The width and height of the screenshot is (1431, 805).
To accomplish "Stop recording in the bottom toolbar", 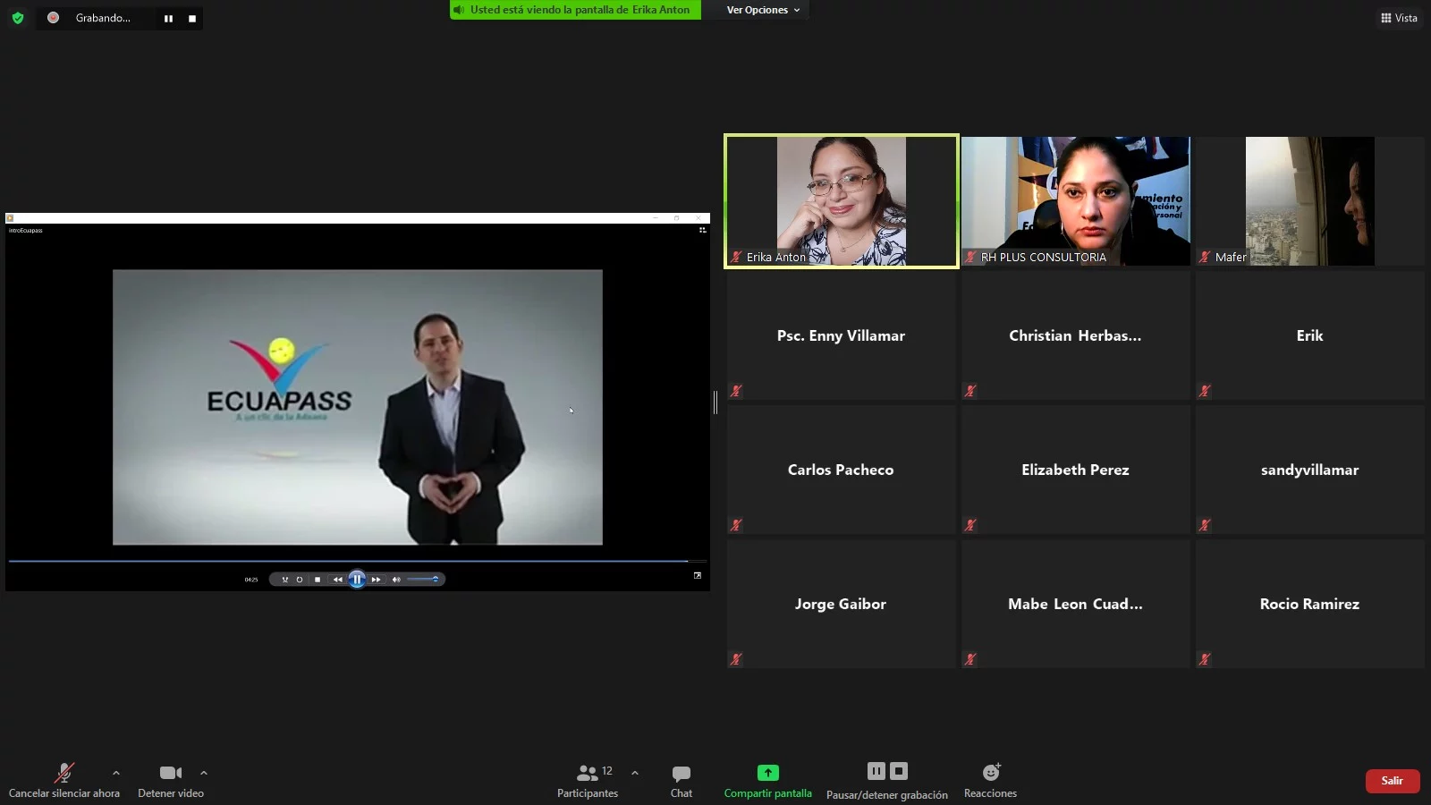I will click(x=899, y=771).
